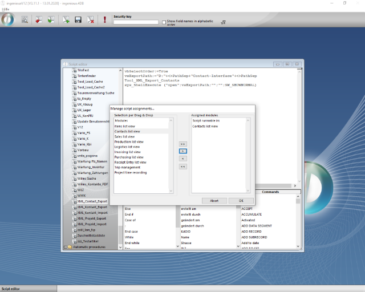Select Case of in control structures list
365x292 pixels.
point(130,220)
